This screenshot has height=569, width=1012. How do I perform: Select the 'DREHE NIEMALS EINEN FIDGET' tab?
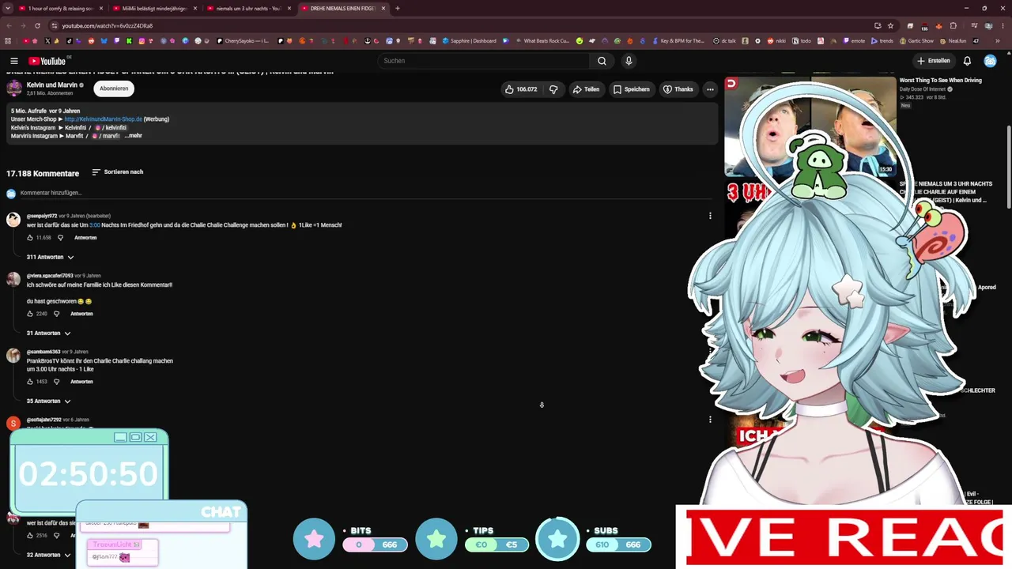pyautogui.click(x=343, y=9)
